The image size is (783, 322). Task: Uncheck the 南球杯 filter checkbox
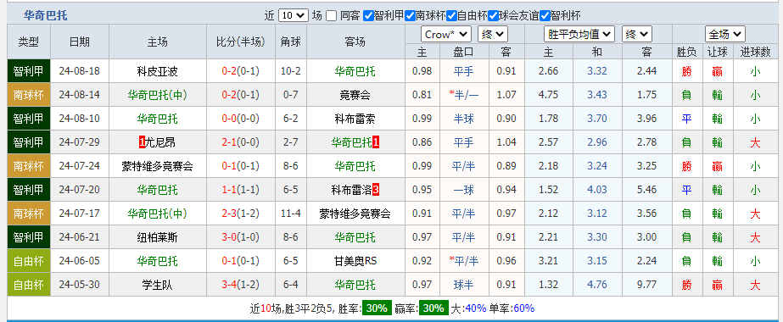click(411, 15)
